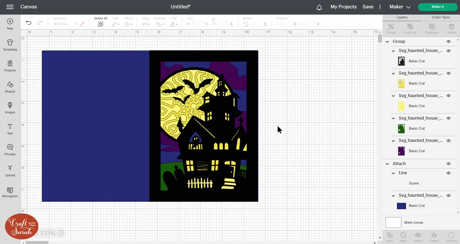This screenshot has height=244, width=460.
Task: Open the Shapes tool
Action: 10,86
